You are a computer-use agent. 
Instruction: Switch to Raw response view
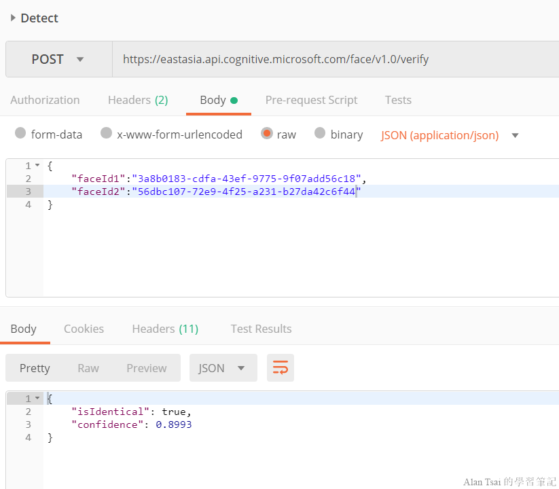(x=88, y=368)
